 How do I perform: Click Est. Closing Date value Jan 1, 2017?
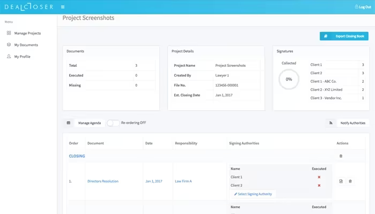coord(224,95)
